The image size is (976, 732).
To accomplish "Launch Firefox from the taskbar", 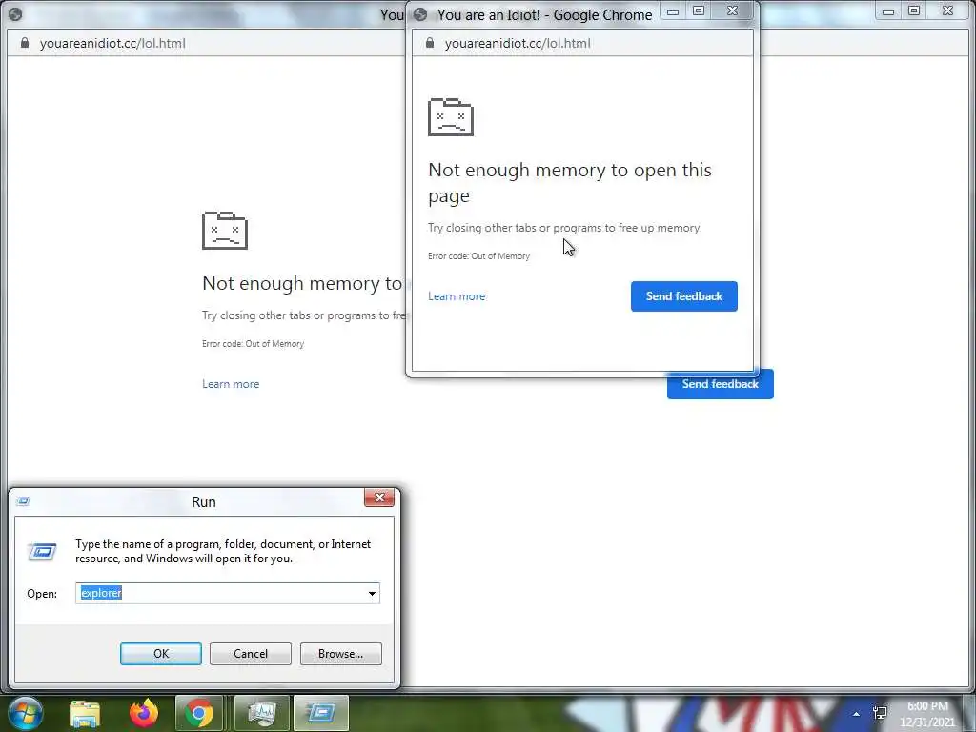I will pos(144,713).
